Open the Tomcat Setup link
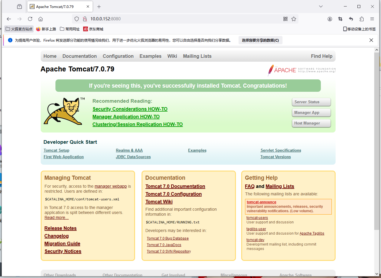 [56, 151]
